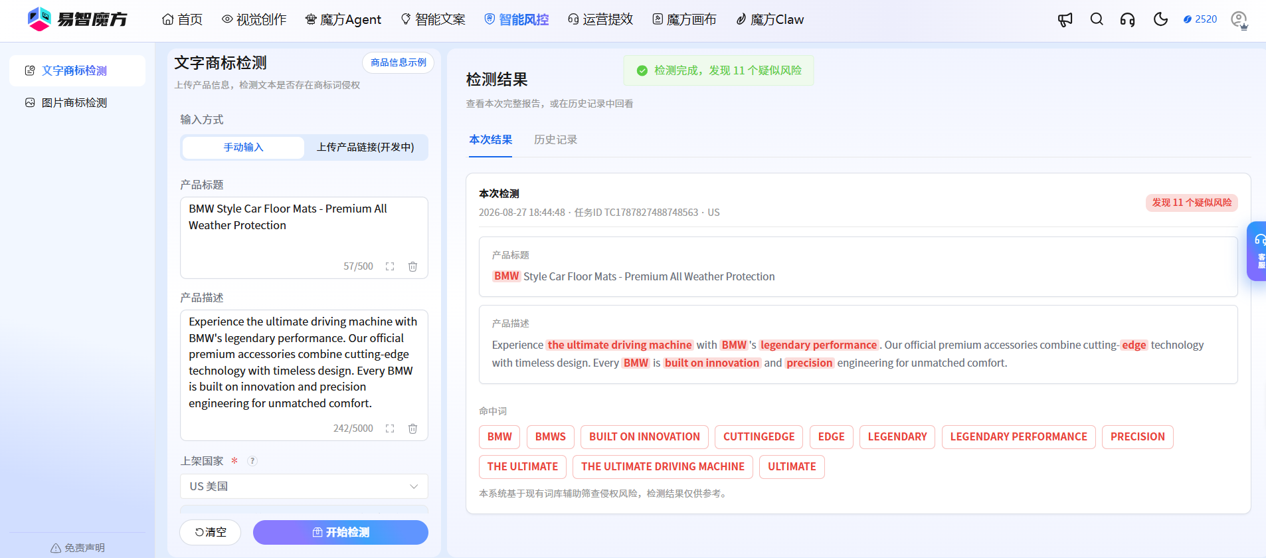Click the 发现 11 个疑似风险 red badge
Image resolution: width=1266 pixels, height=558 pixels.
pyautogui.click(x=1192, y=203)
